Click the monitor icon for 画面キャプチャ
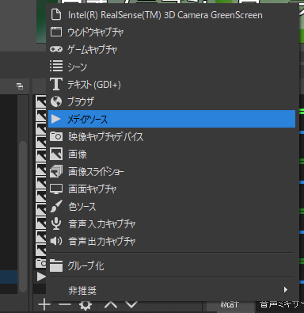Viewport: 304px width, 313px height. 56,189
